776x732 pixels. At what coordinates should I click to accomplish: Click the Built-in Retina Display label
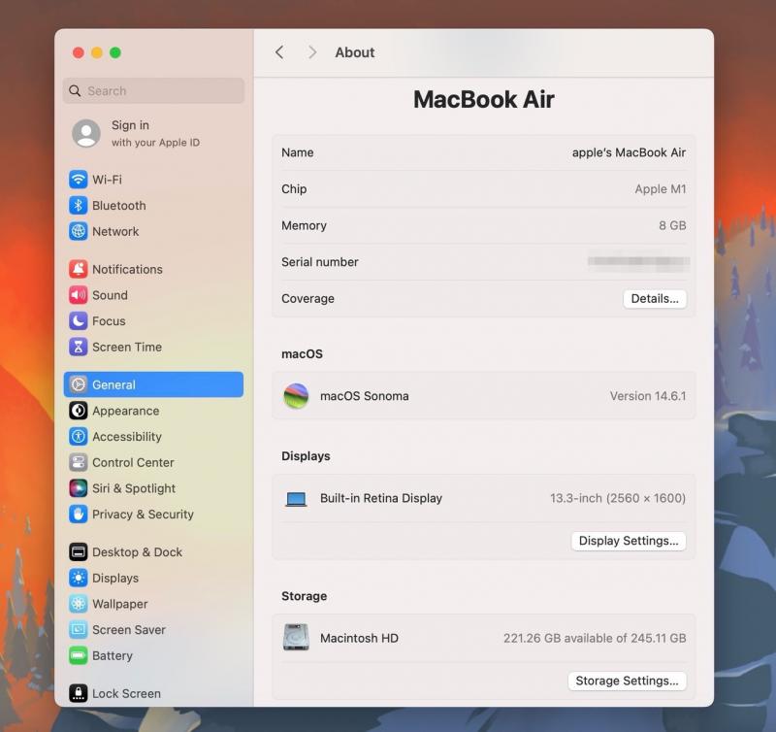point(381,498)
